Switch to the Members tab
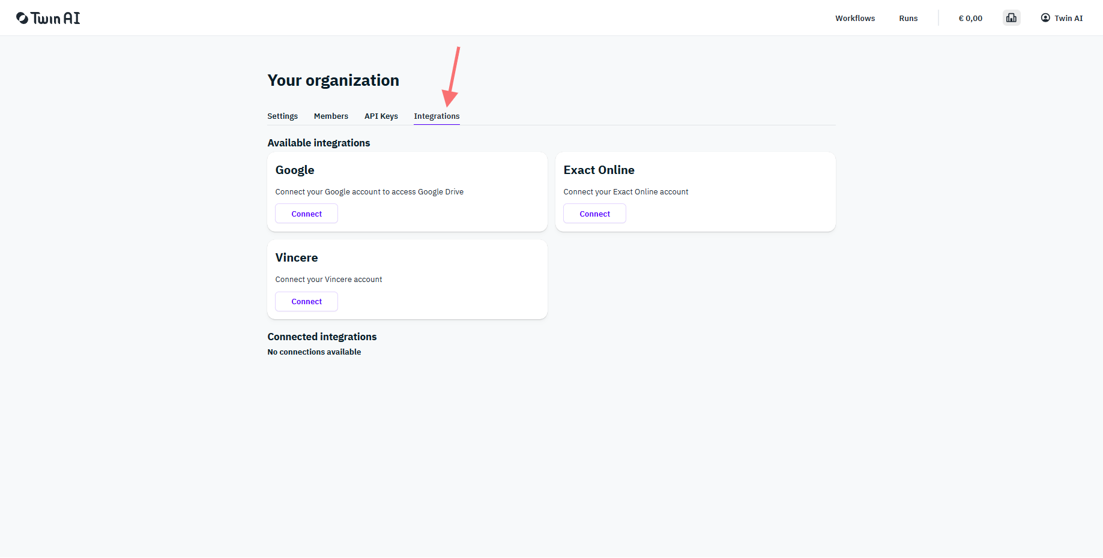The height and width of the screenshot is (558, 1103). pos(331,116)
